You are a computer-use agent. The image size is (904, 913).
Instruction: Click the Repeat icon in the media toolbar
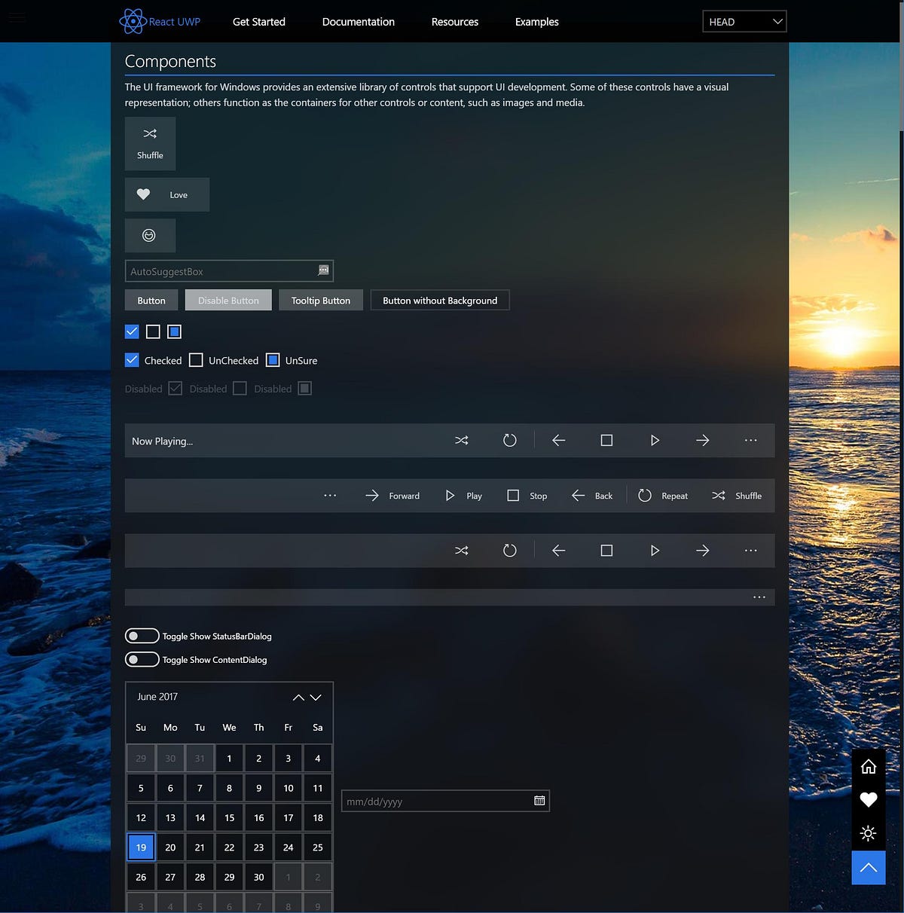[x=645, y=496]
